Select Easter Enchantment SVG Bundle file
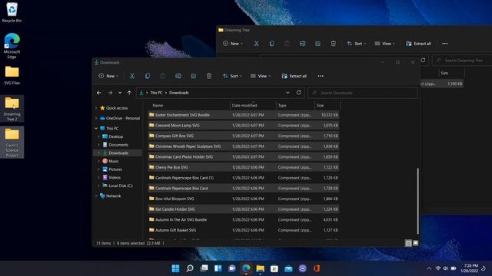 244,115
